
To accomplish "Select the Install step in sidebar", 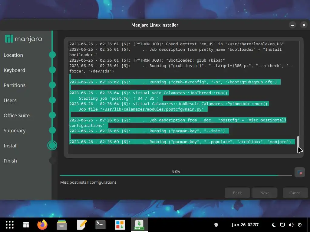I will [11, 146].
